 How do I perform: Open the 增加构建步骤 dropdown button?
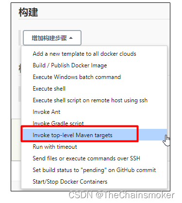point(52,38)
